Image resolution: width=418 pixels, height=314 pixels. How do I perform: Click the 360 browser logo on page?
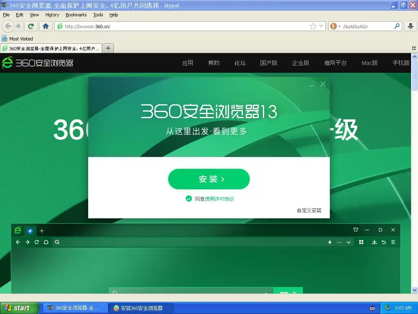38,63
